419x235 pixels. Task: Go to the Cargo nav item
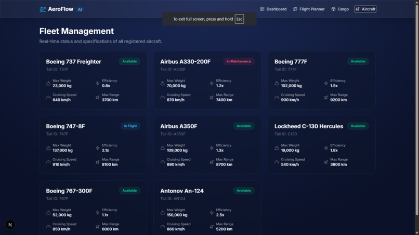(340, 9)
